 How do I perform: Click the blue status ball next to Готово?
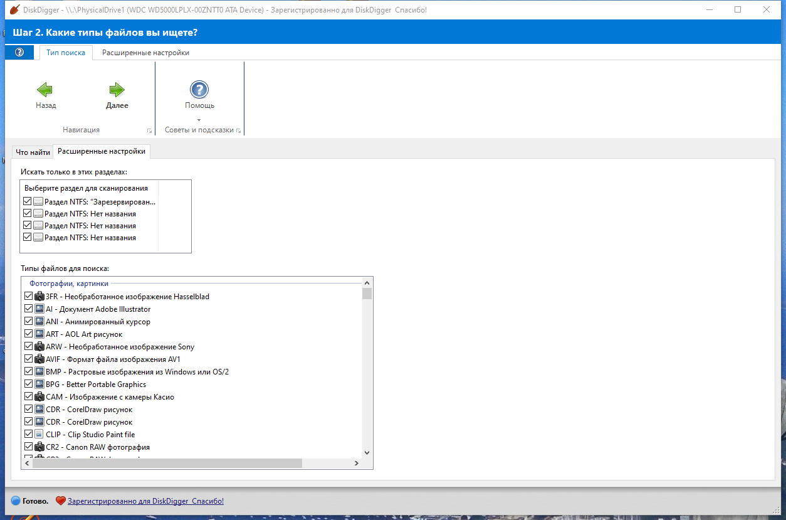[16, 501]
